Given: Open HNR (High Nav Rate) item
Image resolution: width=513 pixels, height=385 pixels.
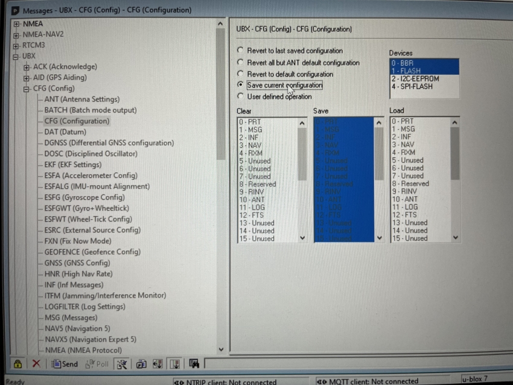Looking at the screenshot, I should coord(78,274).
